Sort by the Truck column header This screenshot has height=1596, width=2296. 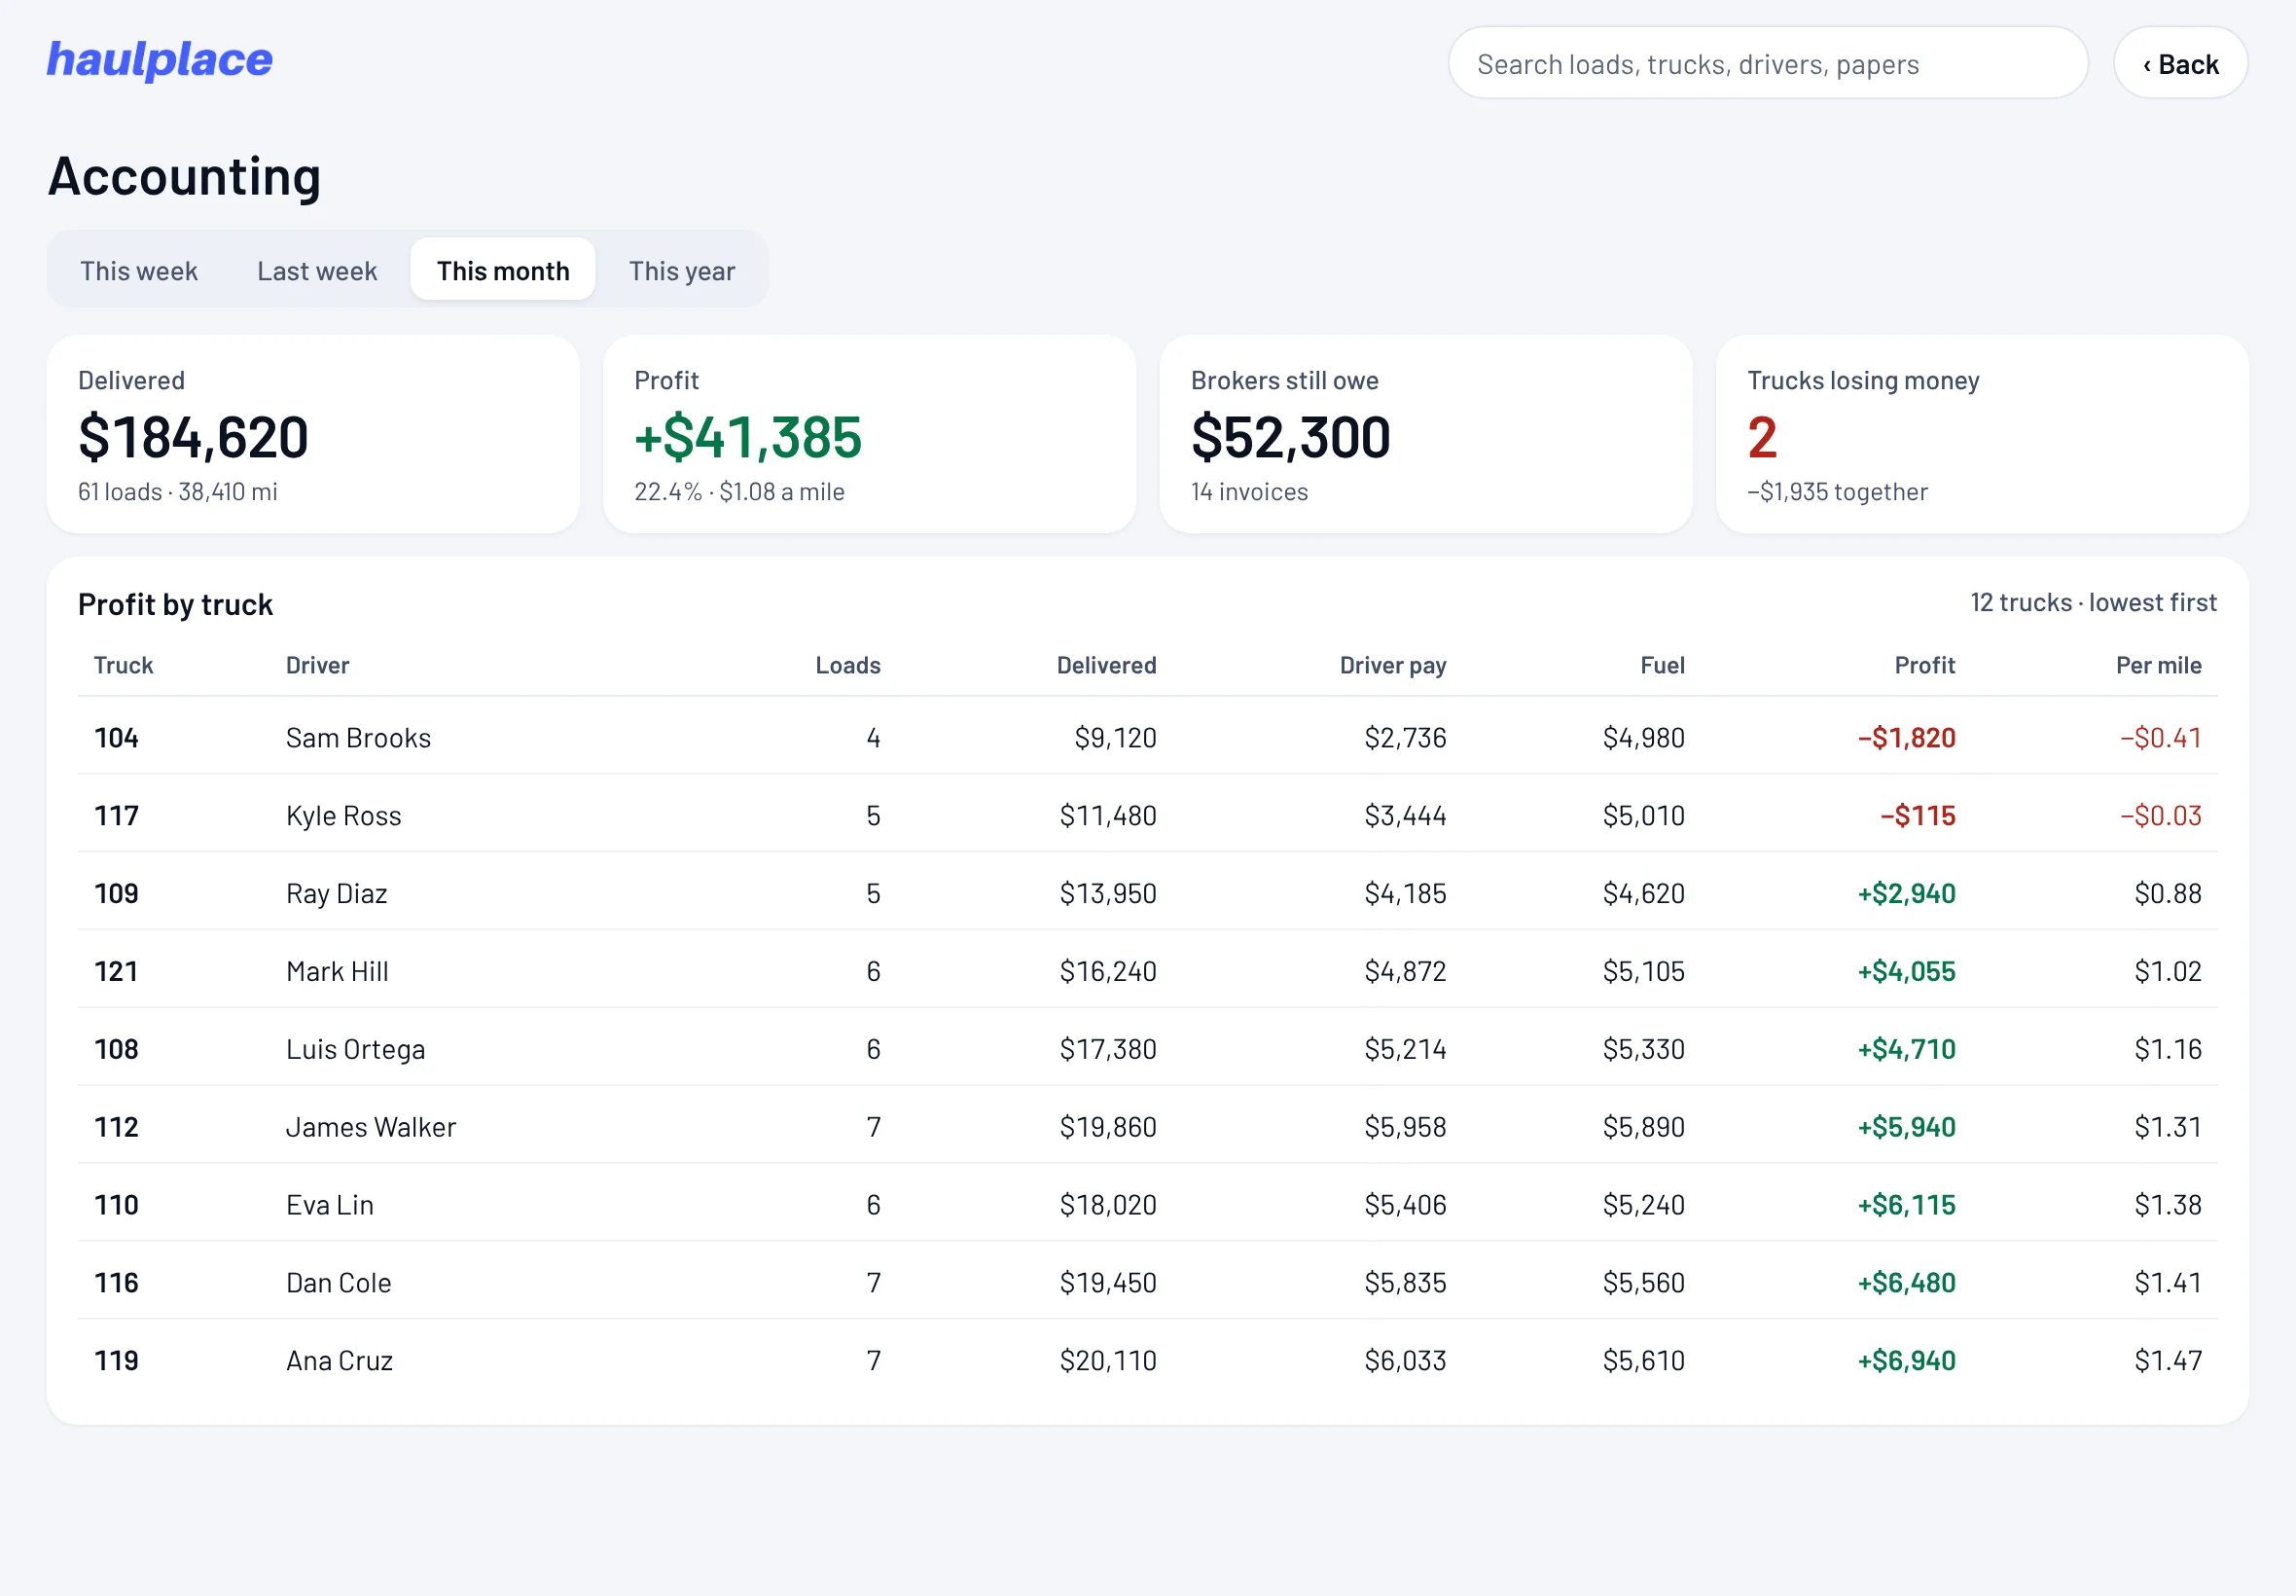coord(124,666)
